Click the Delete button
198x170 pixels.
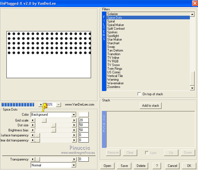[x=141, y=166]
